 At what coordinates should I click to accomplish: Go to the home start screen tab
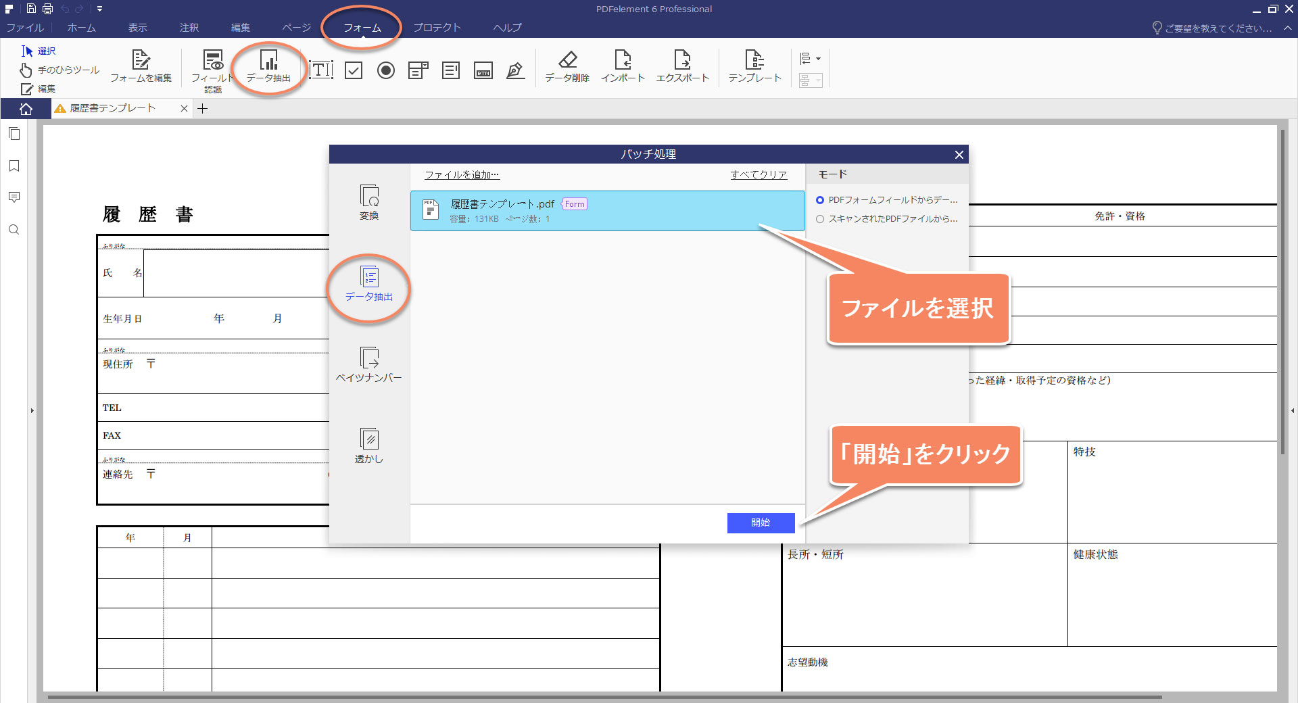pyautogui.click(x=26, y=109)
